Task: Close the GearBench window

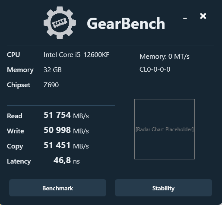Action: click(x=203, y=16)
